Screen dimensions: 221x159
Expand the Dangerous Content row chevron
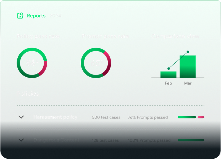point(21,140)
